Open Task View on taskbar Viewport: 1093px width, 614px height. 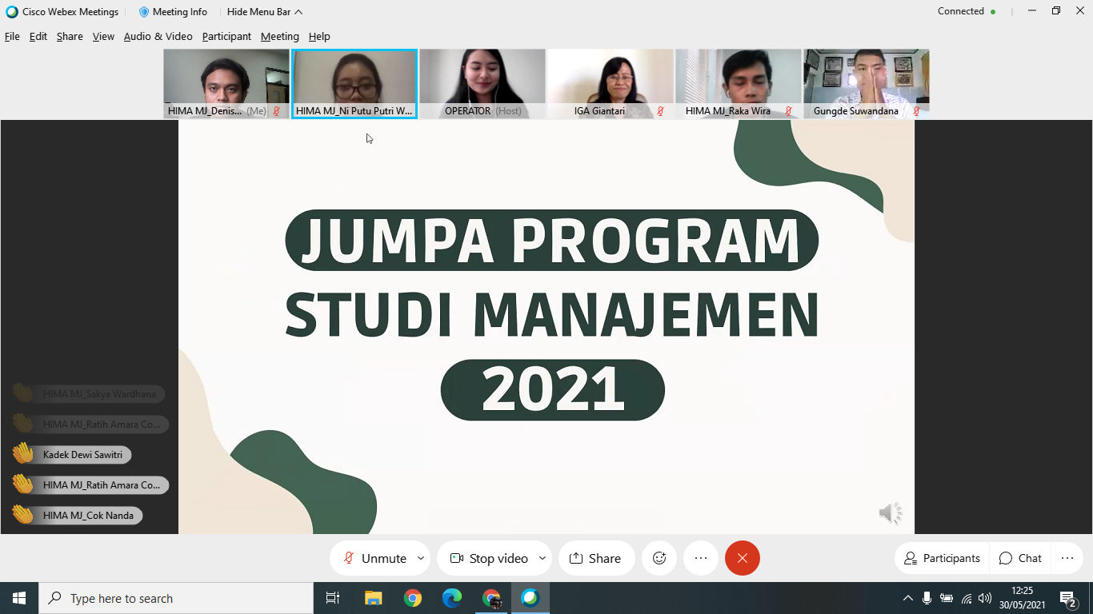pyautogui.click(x=333, y=598)
